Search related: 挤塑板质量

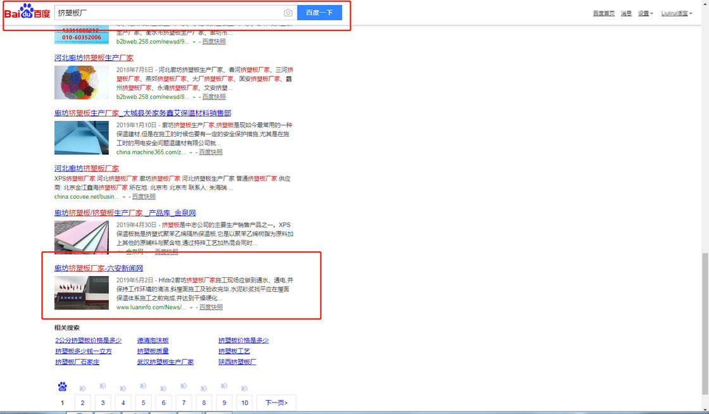(x=153, y=351)
